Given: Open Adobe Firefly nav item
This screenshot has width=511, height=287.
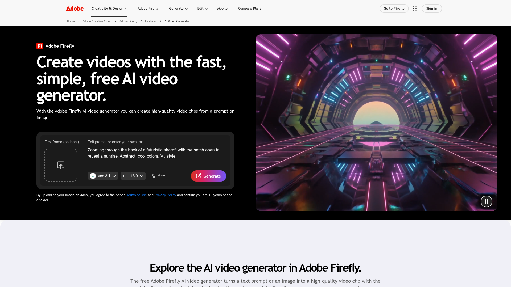Looking at the screenshot, I should pos(148,9).
